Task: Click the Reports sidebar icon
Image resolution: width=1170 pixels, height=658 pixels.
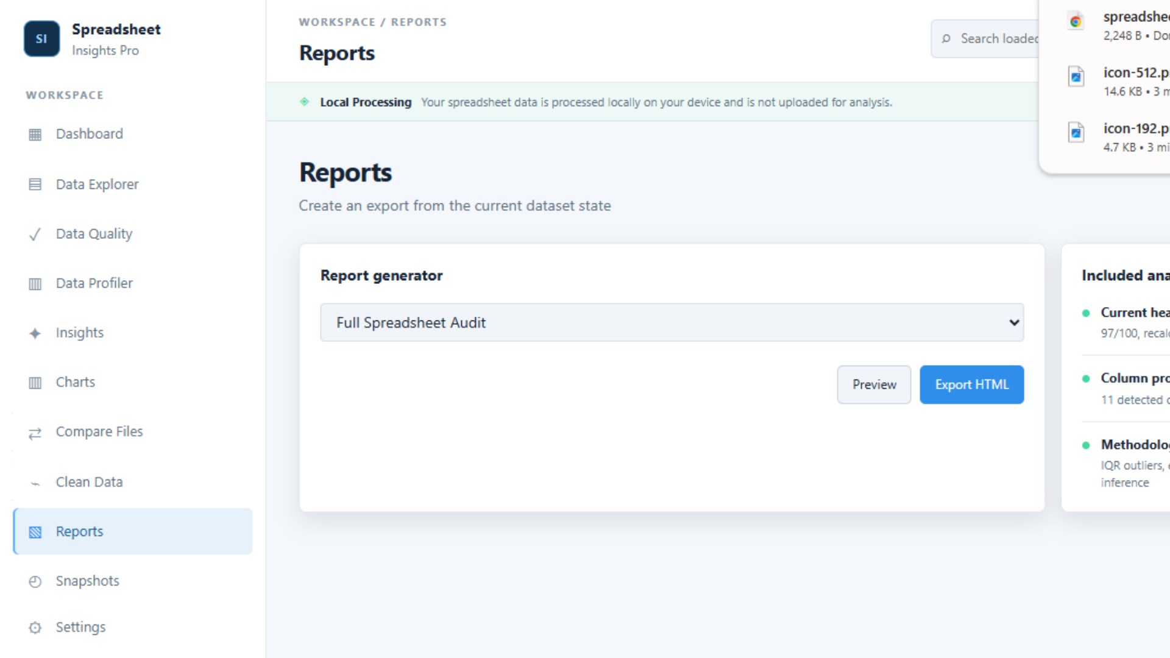Action: [x=35, y=532]
